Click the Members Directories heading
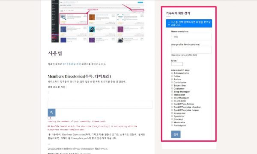257x154 pixels. point(79,76)
